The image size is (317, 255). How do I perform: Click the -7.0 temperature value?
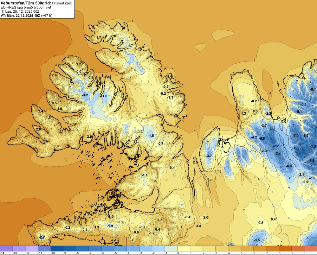[295, 136]
